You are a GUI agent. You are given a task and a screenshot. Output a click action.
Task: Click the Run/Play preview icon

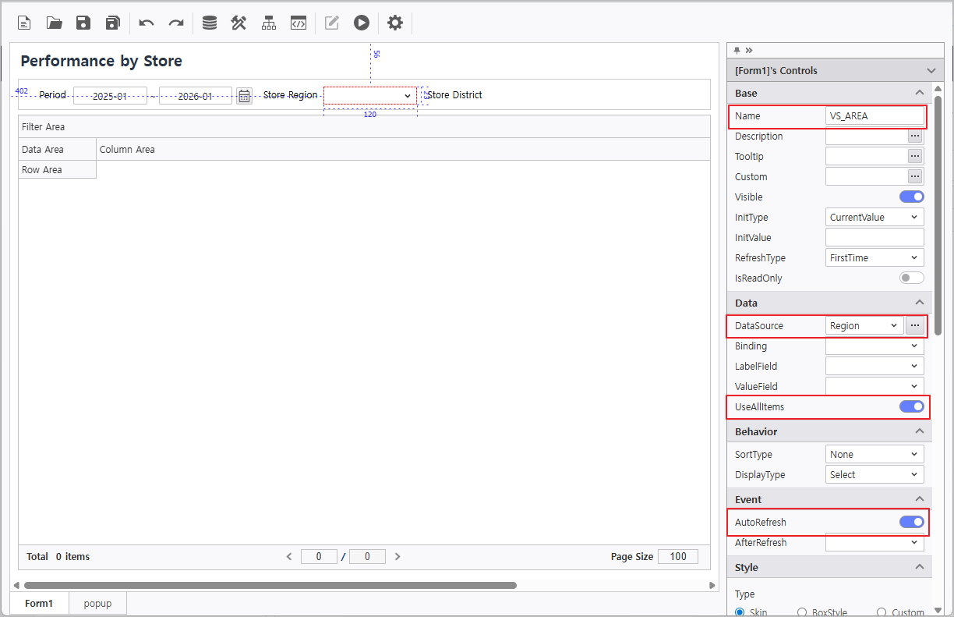361,23
